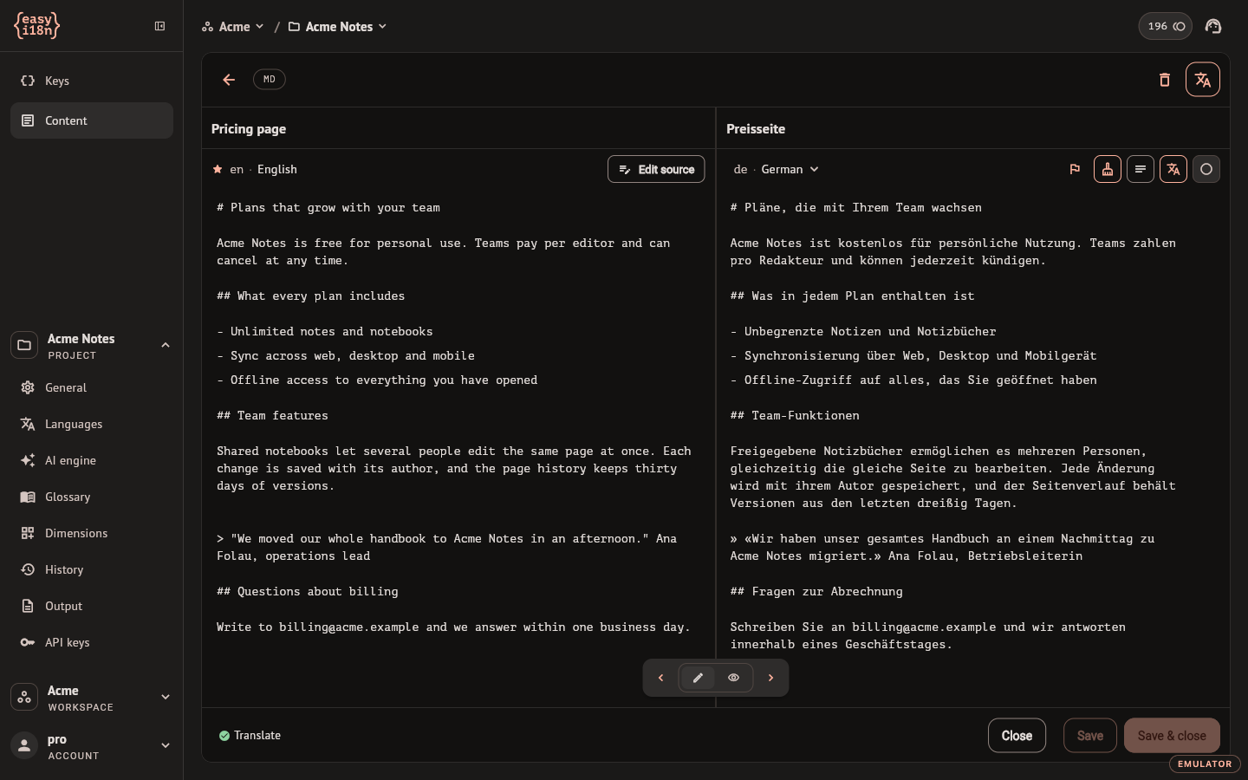Screen dimensions: 1248x780
Task: Switch to preview mode eye icon
Action: click(733, 678)
